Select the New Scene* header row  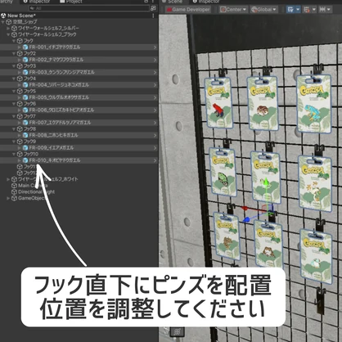[x=79, y=16]
